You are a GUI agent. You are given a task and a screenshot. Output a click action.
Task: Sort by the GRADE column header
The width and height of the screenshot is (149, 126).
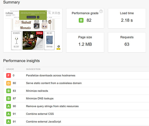10,69
